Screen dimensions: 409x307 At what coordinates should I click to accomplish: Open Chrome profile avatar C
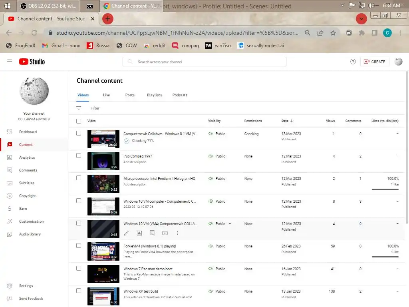[x=387, y=33]
